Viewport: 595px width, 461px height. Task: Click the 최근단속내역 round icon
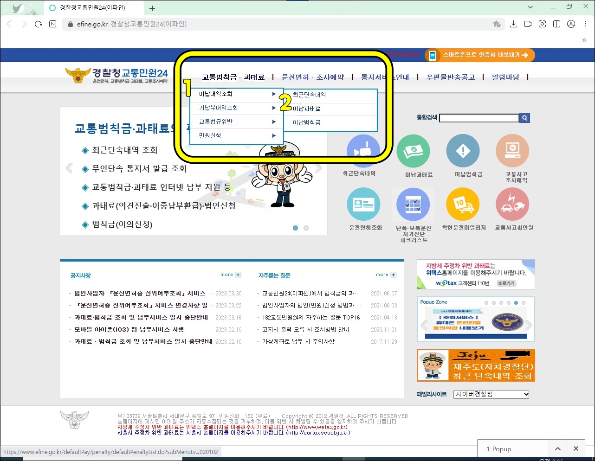click(363, 151)
